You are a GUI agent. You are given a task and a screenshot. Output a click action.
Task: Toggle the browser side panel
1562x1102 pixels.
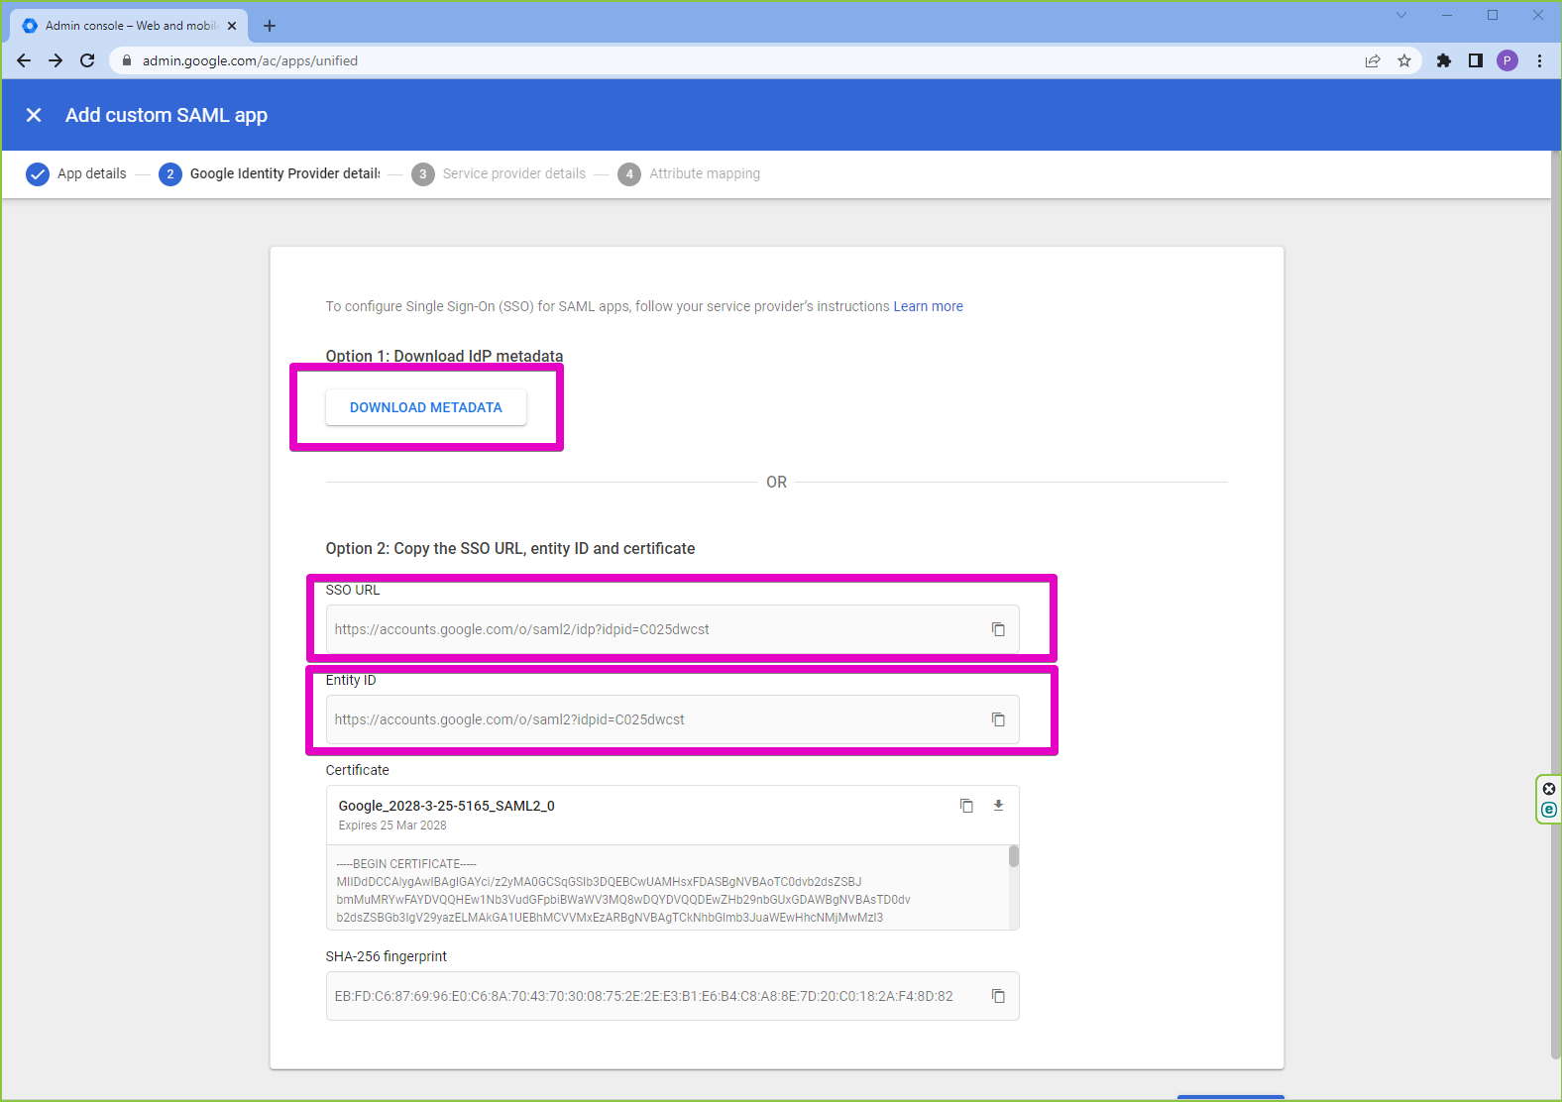(x=1476, y=60)
